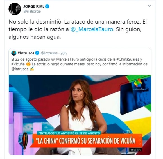
Task: Select the #Vicuña hashtag
Action: point(18,64)
